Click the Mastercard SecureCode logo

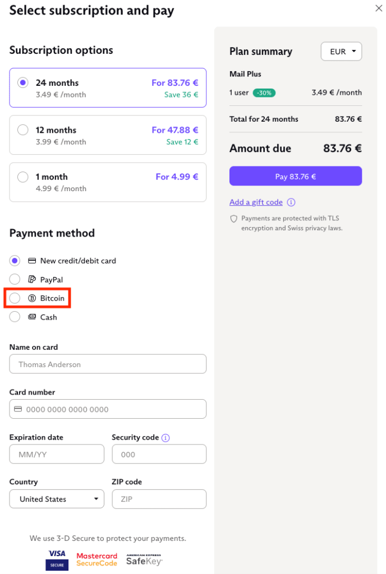tap(96, 559)
